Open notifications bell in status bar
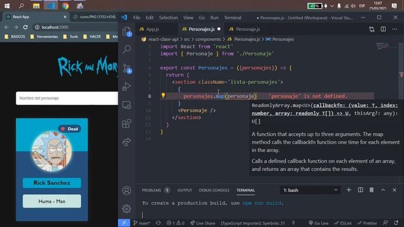This screenshot has width=404, height=227. click(396, 223)
